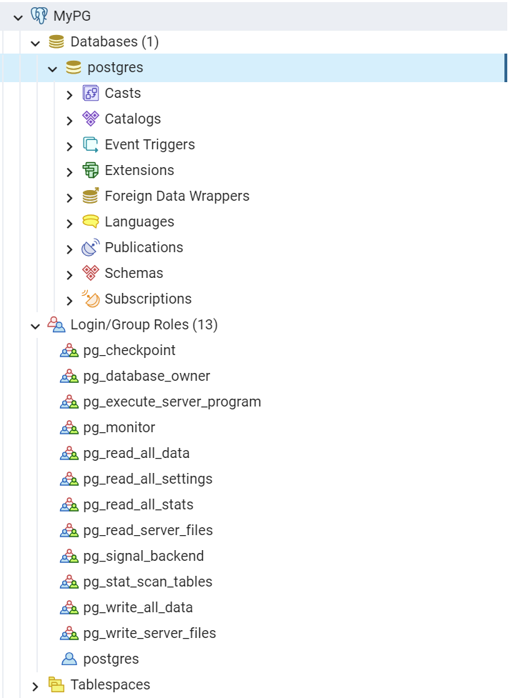Click the Languages speech bubble icon
Screen dimensions: 523x698
tap(91, 221)
